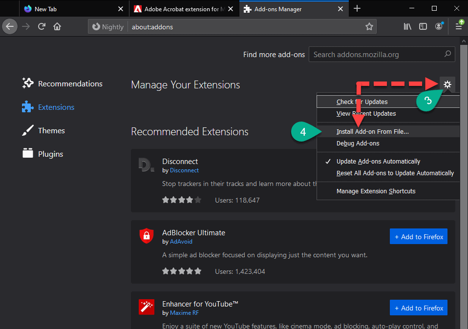Click the Forward navigation arrow
The width and height of the screenshot is (468, 329).
[26, 26]
